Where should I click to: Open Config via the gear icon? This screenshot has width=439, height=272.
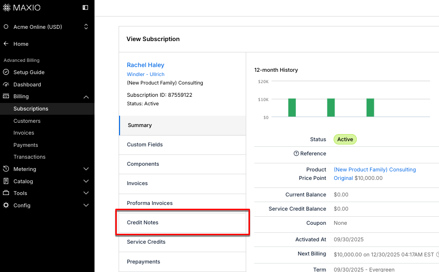click(x=6, y=205)
